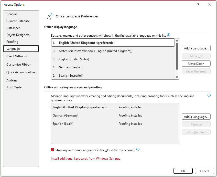Click the Help question mark icon
The width and height of the screenshot is (217, 177).
[198, 5]
